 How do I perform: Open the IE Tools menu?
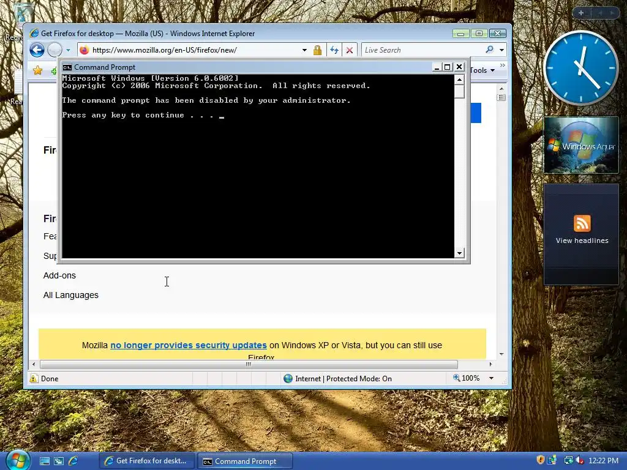click(x=482, y=70)
